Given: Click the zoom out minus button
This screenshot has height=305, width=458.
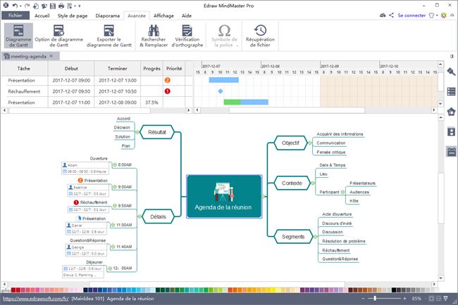Looking at the screenshot, I should 363,299.
